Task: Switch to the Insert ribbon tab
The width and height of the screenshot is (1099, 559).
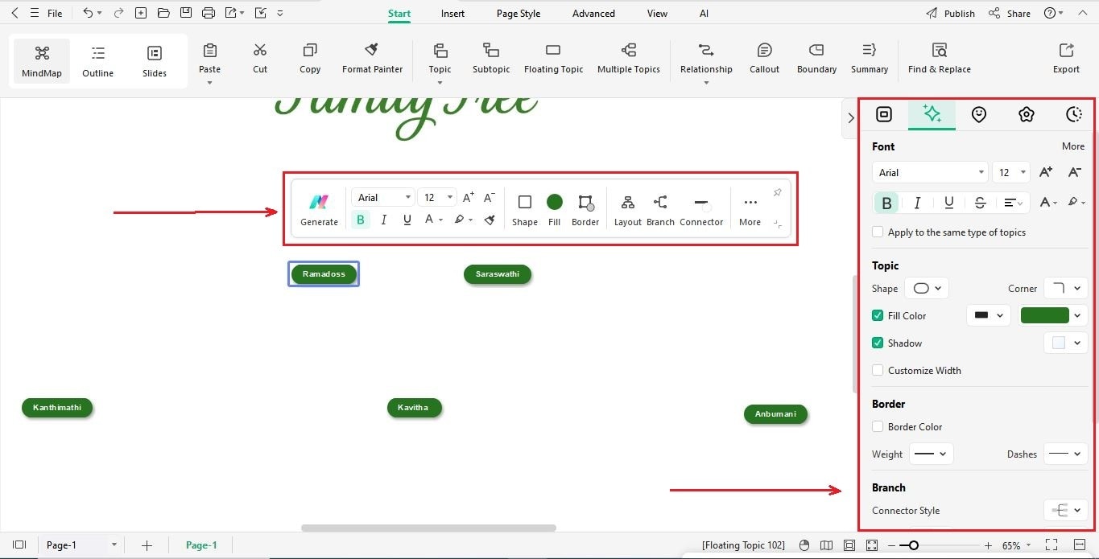Action: 452,13
